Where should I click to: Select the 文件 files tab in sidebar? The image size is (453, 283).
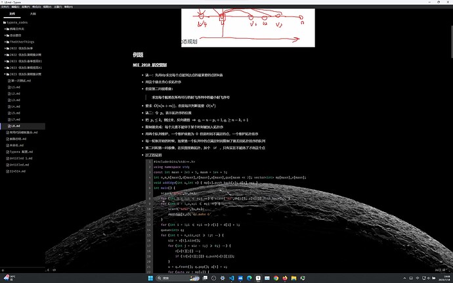(12, 14)
